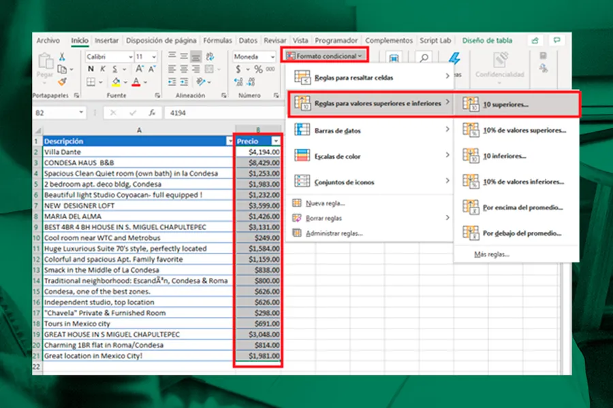Screen dimensions: 613x408
Task: Decrease font size with small A icon
Action: (x=152, y=69)
